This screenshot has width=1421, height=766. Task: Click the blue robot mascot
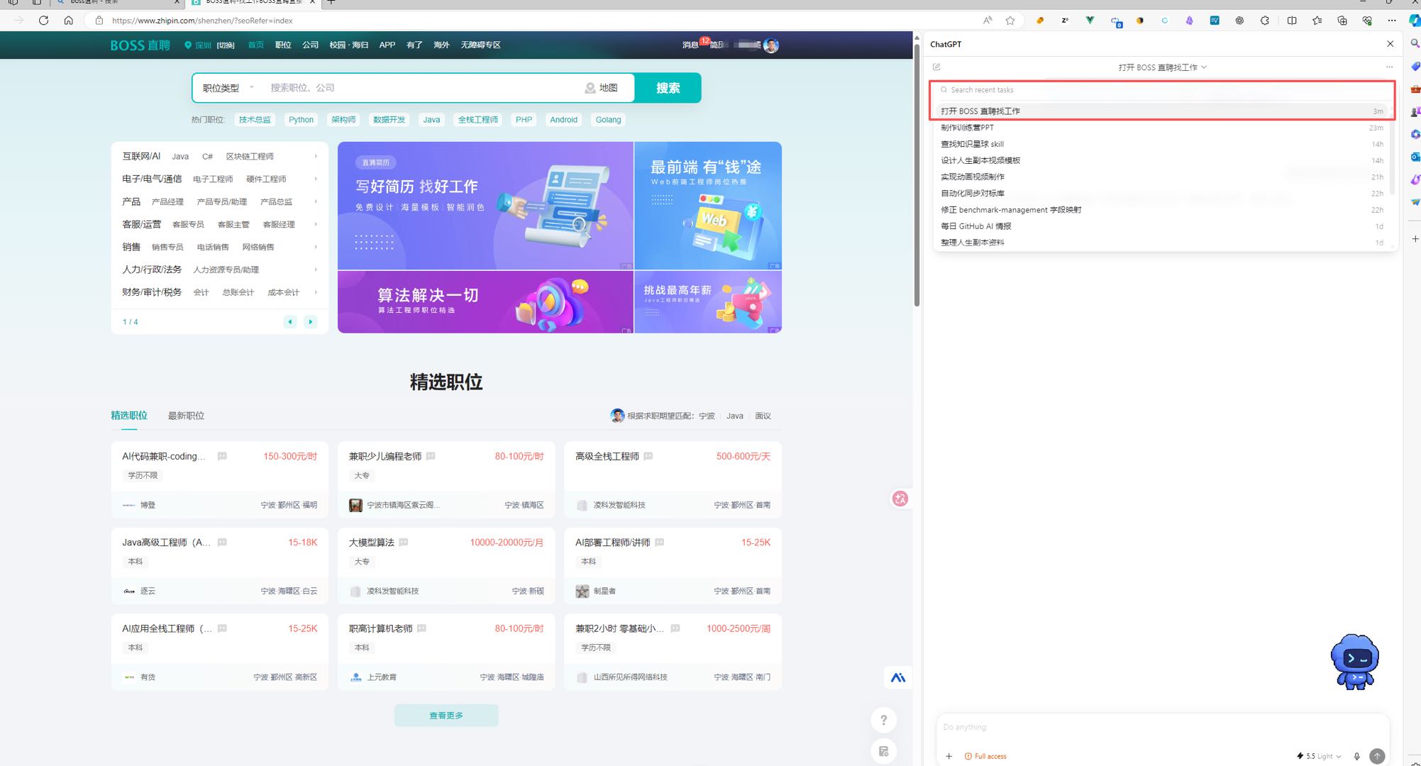point(1354,662)
